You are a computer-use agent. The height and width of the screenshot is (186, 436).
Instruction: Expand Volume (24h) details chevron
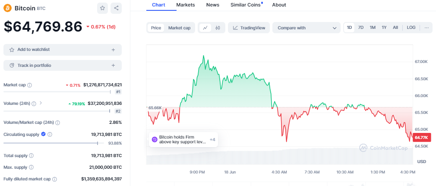click(41, 103)
